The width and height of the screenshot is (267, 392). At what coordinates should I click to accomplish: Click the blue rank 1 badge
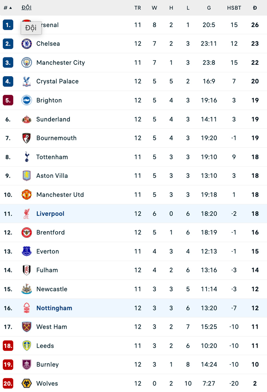(8, 25)
